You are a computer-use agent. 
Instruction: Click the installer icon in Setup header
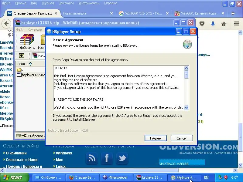tap(187, 44)
